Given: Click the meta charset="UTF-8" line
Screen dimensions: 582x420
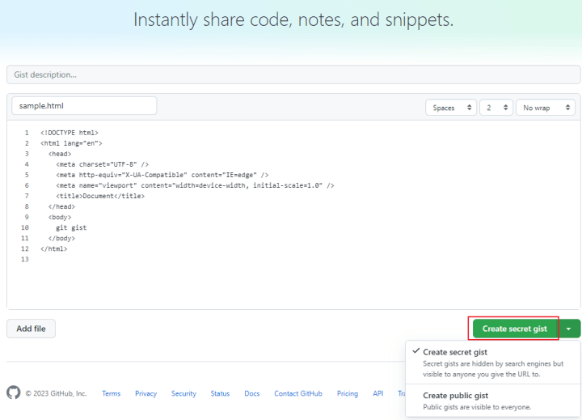Looking at the screenshot, I should tap(103, 164).
